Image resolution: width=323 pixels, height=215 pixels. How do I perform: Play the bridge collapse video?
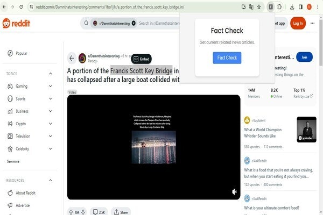(153, 147)
